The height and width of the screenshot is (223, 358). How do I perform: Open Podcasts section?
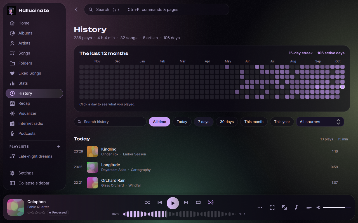pos(34,134)
